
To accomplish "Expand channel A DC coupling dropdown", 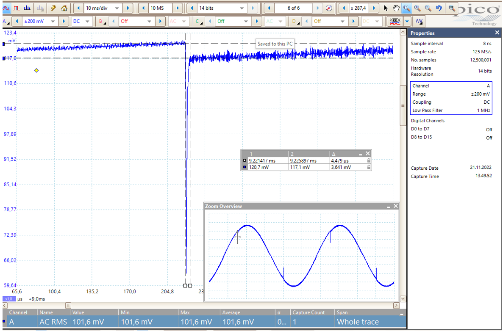I will (x=87, y=21).
